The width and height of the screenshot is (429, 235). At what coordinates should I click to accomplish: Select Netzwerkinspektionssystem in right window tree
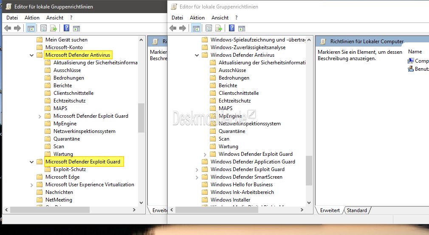coord(249,124)
